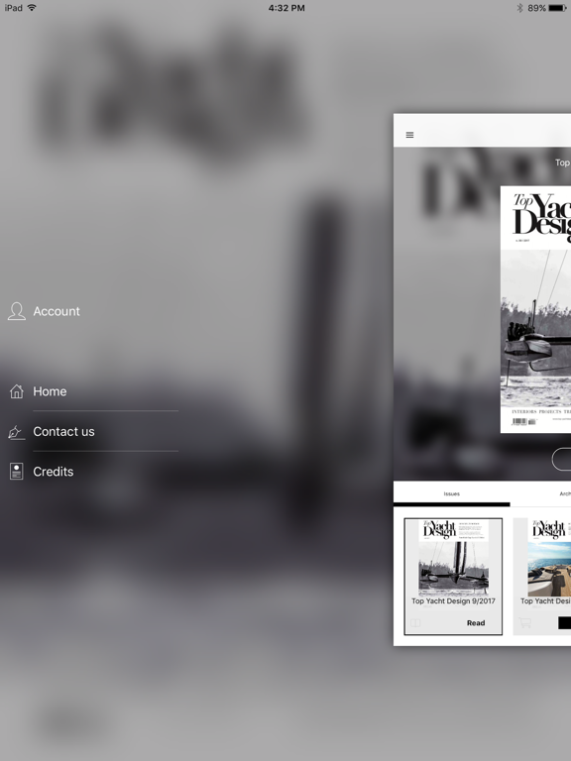Image resolution: width=571 pixels, height=761 pixels.
Task: Go to the Home menu entry
Action: coord(50,391)
